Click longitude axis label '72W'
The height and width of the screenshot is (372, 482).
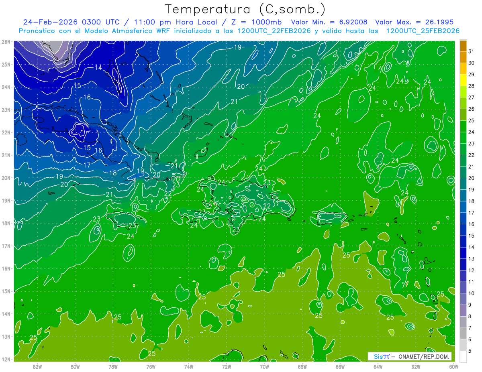coord(227,366)
